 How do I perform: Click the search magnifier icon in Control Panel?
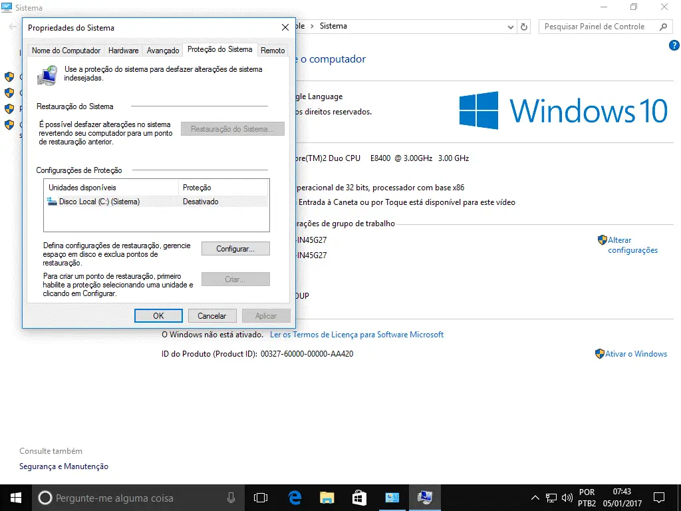(x=663, y=27)
